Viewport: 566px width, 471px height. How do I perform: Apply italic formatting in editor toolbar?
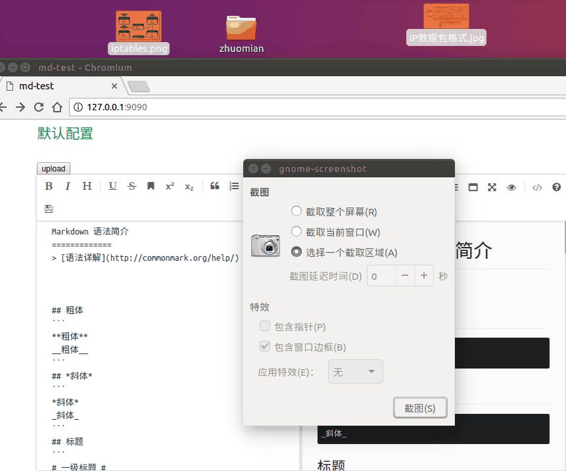(x=68, y=186)
